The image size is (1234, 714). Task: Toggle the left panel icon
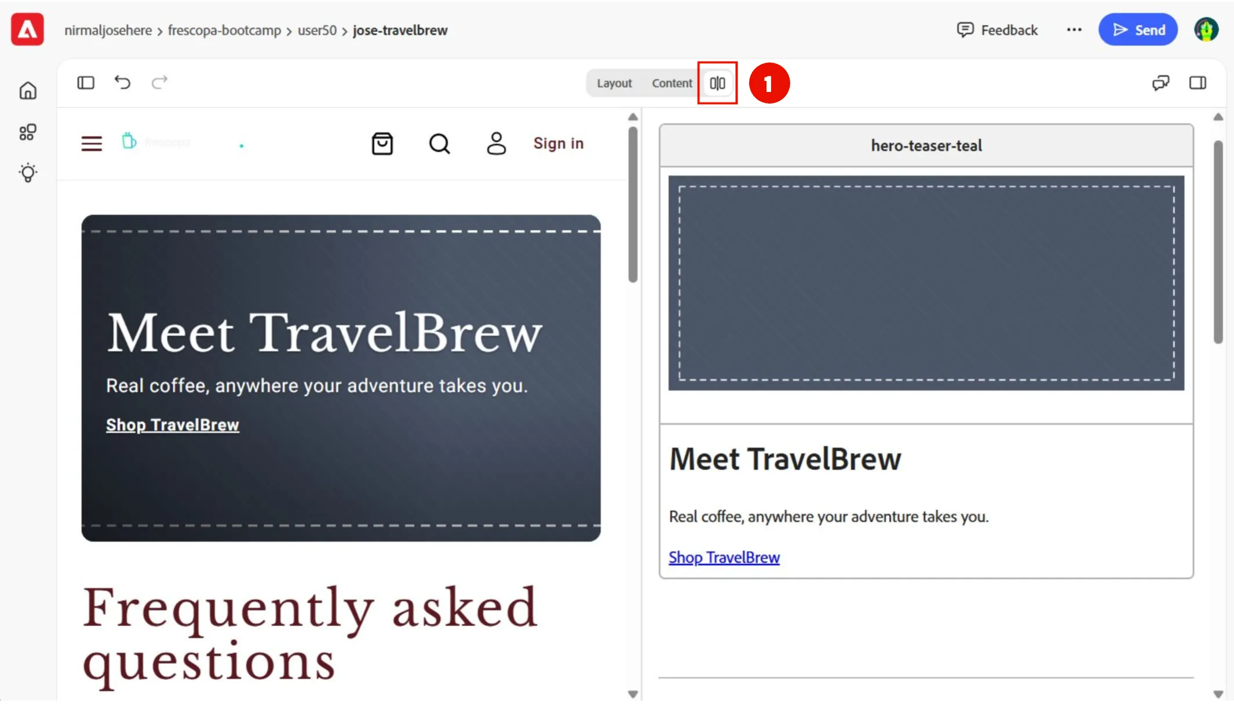pyautogui.click(x=86, y=83)
